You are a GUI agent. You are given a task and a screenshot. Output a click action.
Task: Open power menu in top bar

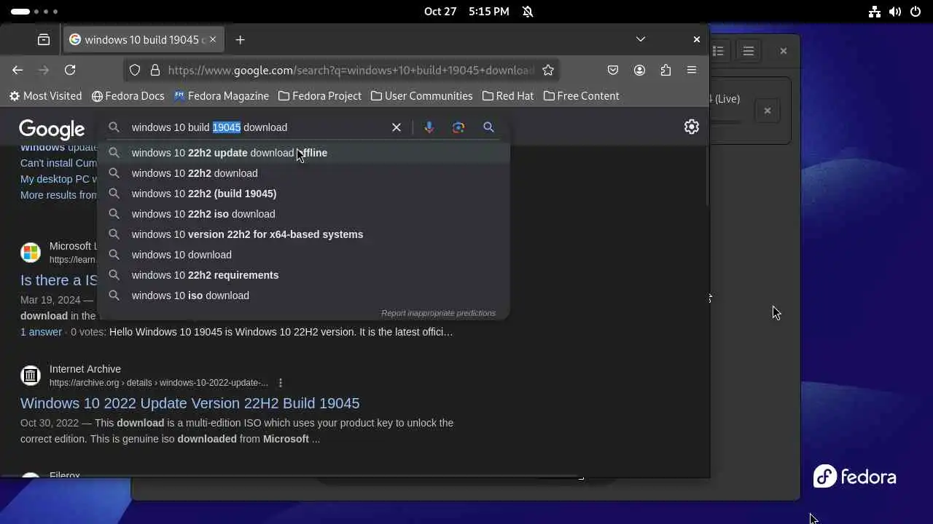click(916, 12)
